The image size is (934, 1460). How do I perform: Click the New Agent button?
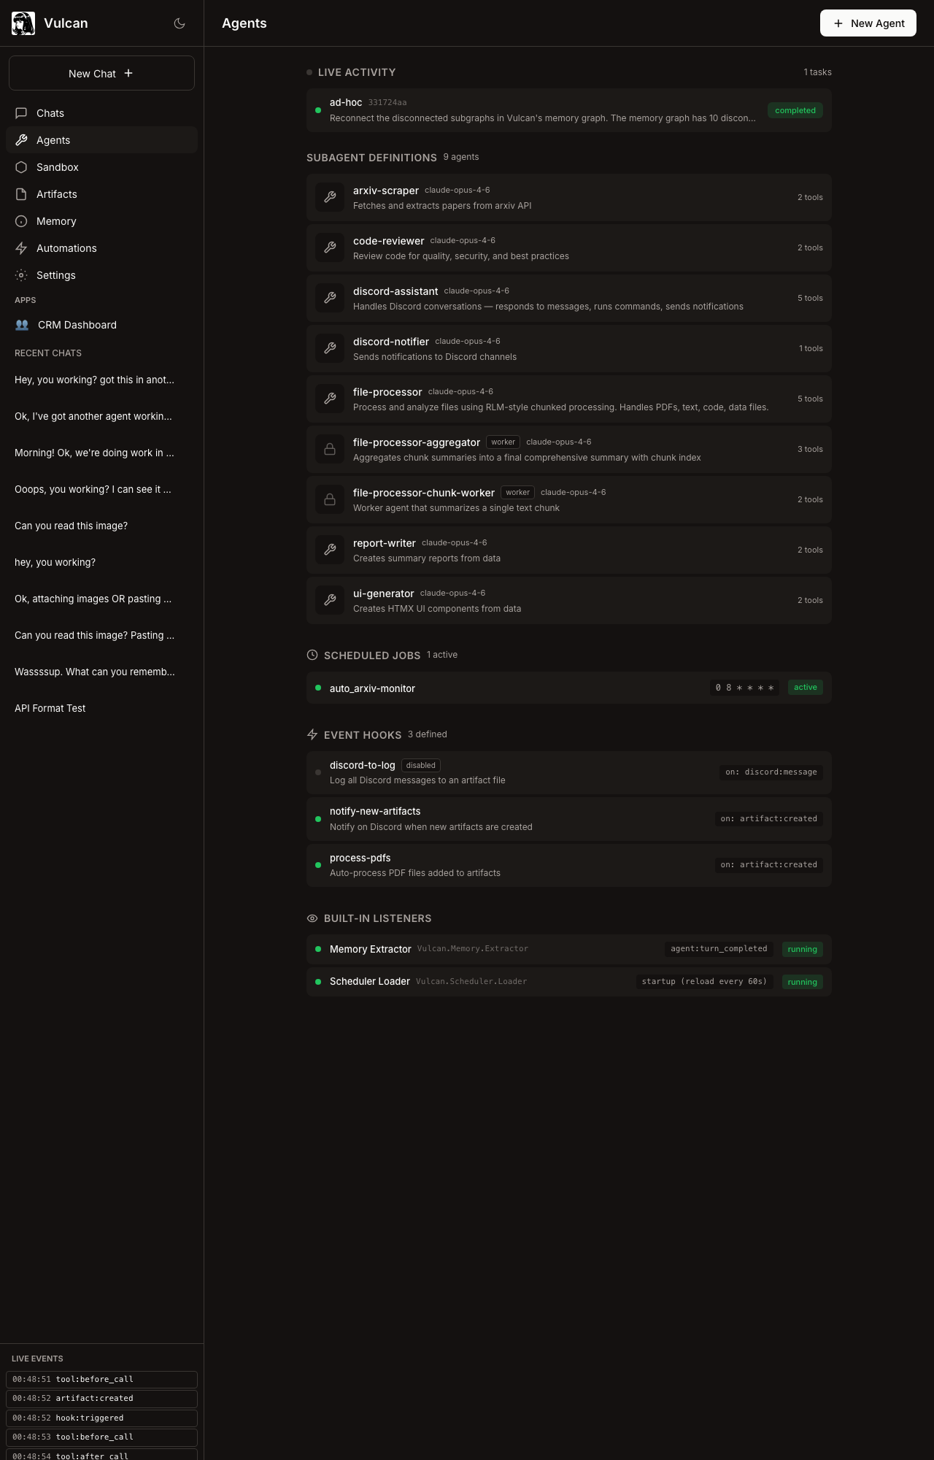pos(868,23)
